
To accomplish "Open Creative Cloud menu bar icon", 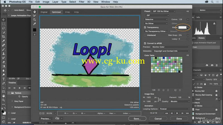I will 207,2.
